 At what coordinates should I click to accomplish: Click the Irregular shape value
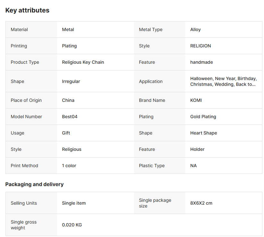click(71, 81)
